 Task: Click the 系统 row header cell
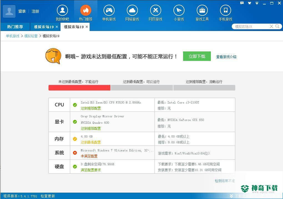click(x=59, y=153)
